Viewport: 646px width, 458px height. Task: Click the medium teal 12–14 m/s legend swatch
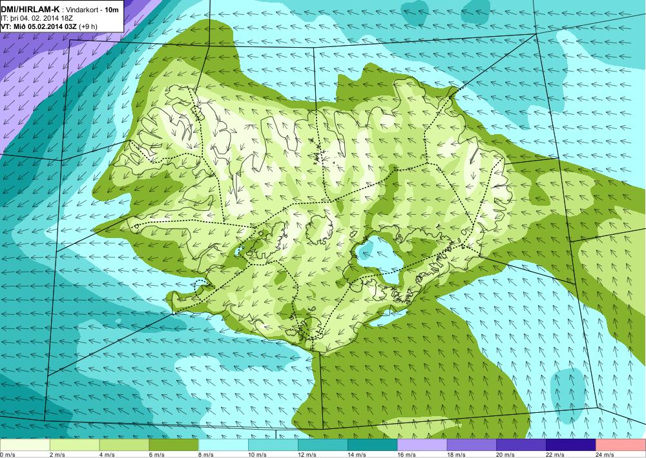tap(322, 444)
